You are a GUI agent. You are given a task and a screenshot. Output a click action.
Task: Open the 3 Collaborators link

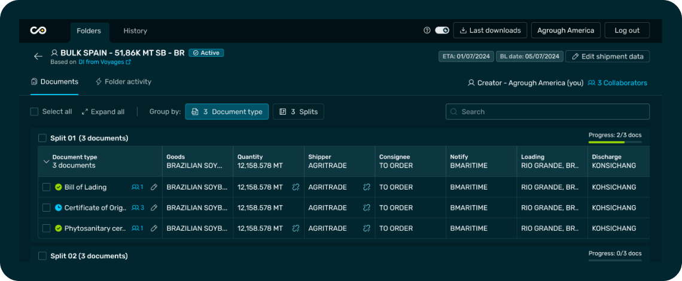pyautogui.click(x=617, y=83)
